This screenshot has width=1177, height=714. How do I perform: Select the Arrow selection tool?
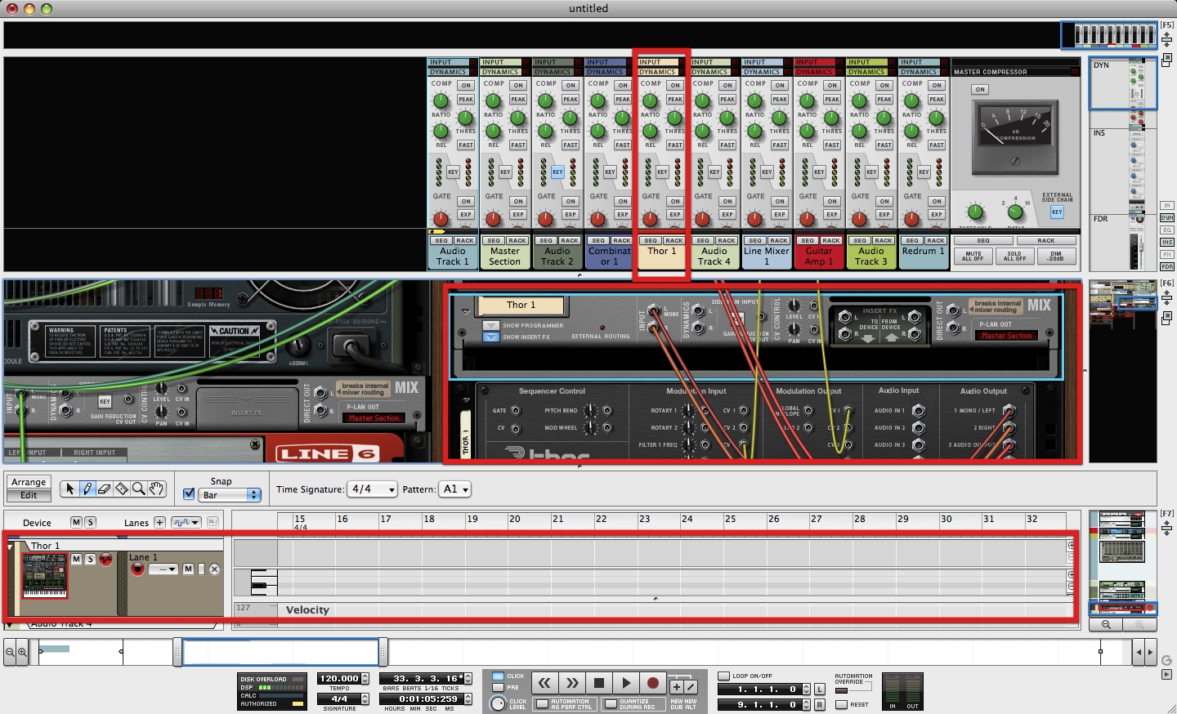(x=69, y=489)
